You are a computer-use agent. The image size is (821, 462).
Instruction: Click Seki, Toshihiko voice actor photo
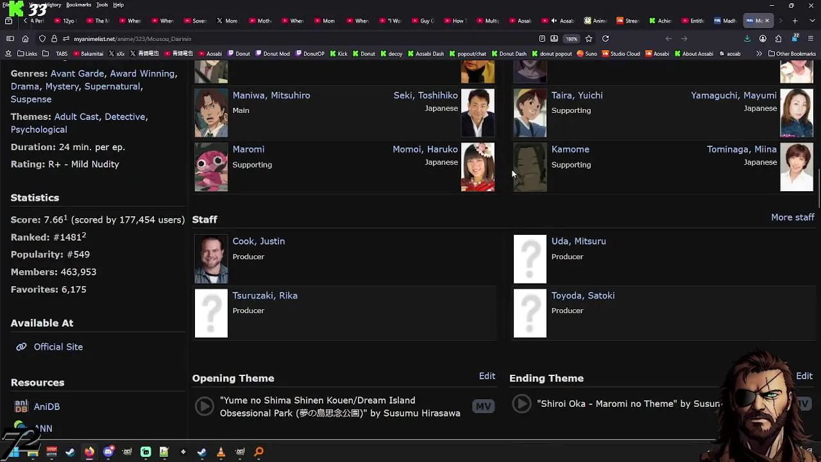pos(478,113)
